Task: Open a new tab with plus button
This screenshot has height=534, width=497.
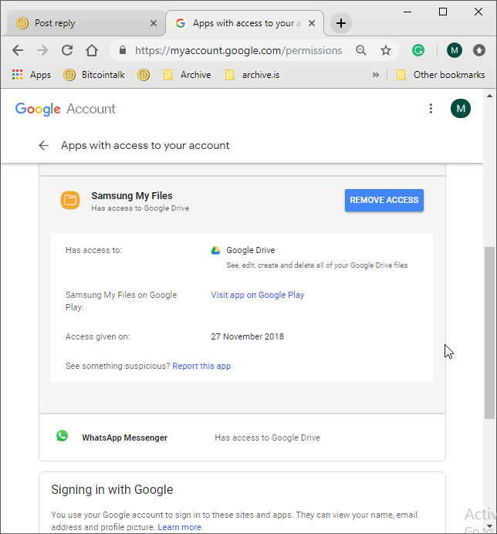Action: point(341,23)
